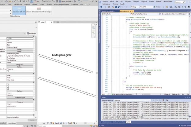This screenshot has width=191, height=127.
Task: Open the Anotar ribbon tab in Revit
Action: [42, 5]
